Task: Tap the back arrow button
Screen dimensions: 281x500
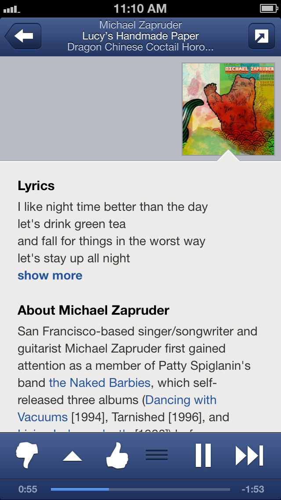Action: [x=24, y=37]
